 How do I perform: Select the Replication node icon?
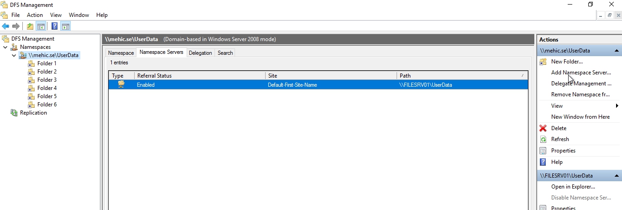14,113
